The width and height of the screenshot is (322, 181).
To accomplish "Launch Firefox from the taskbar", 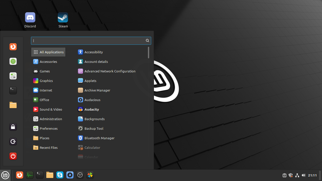I will pos(20,175).
